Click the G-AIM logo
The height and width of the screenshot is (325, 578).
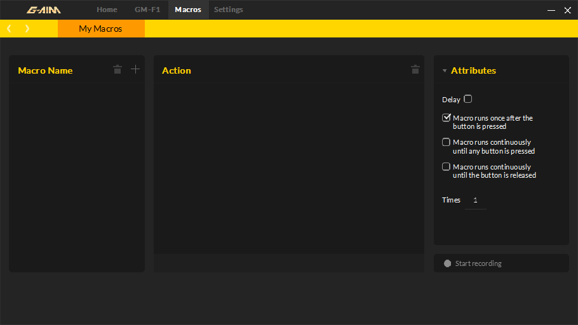point(43,10)
